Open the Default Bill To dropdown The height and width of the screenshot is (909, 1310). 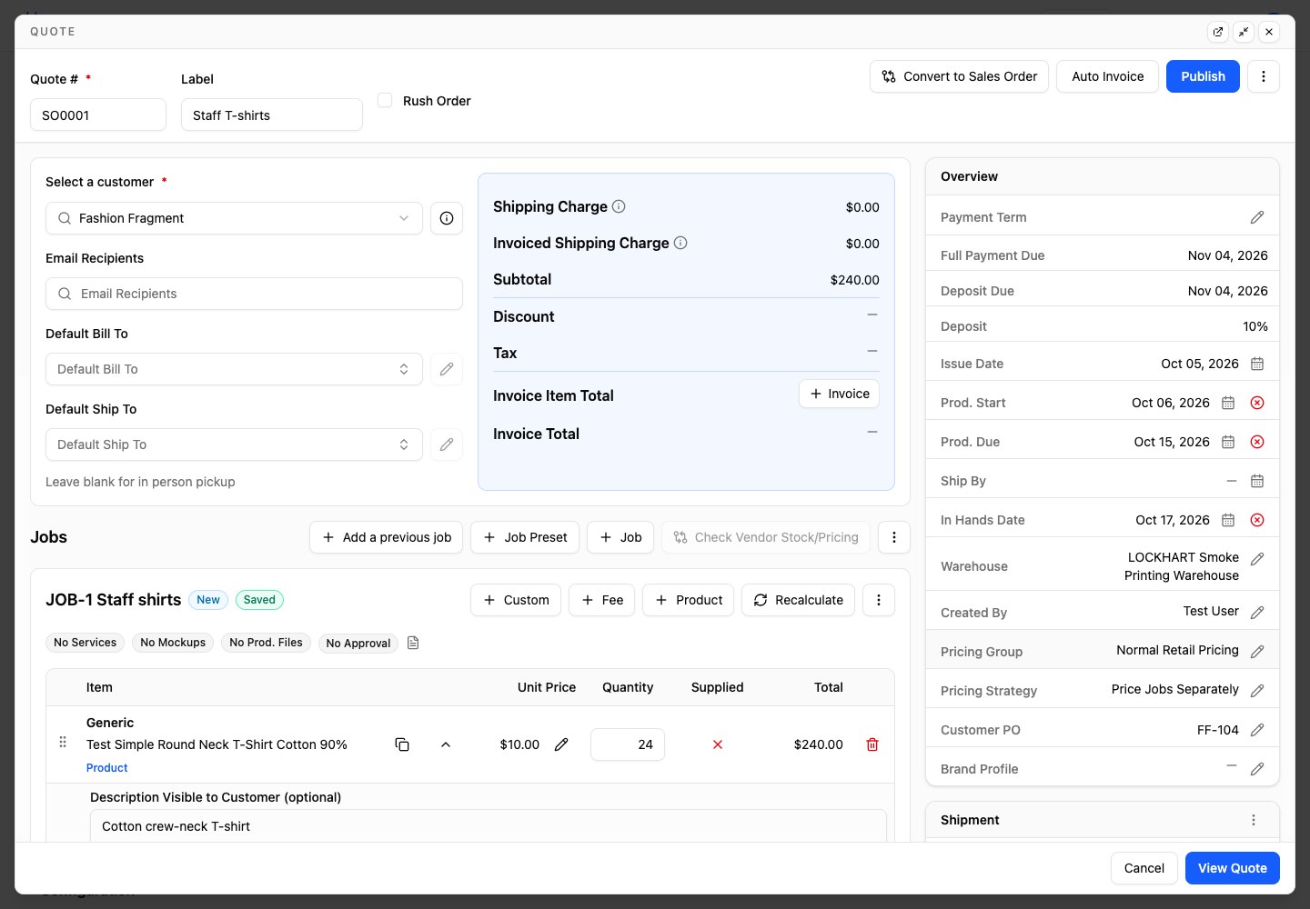tap(234, 369)
